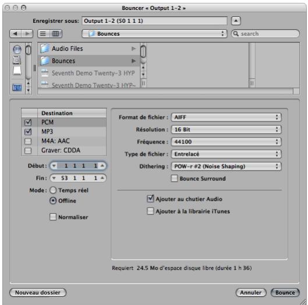Decrease the Début value with down arrow
The width and height of the screenshot is (308, 305).
(54, 166)
